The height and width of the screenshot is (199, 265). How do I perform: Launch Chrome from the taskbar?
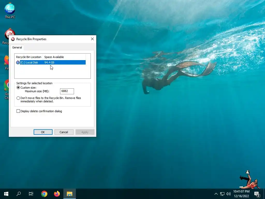click(x=44, y=194)
